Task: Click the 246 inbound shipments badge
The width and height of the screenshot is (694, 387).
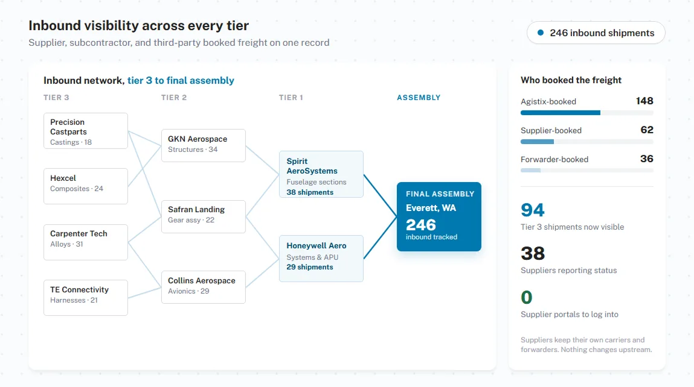Action: pos(596,33)
